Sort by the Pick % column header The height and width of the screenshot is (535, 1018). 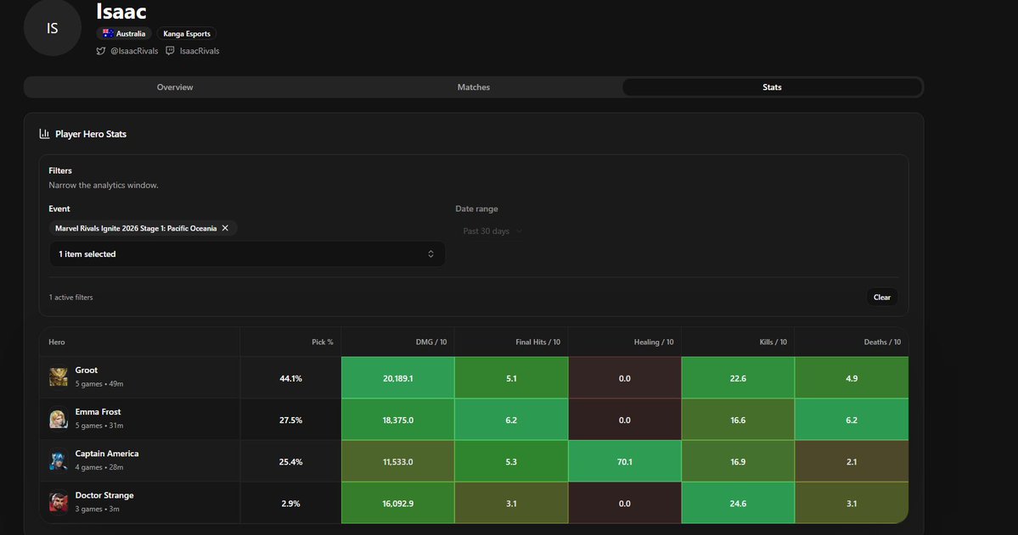(322, 342)
